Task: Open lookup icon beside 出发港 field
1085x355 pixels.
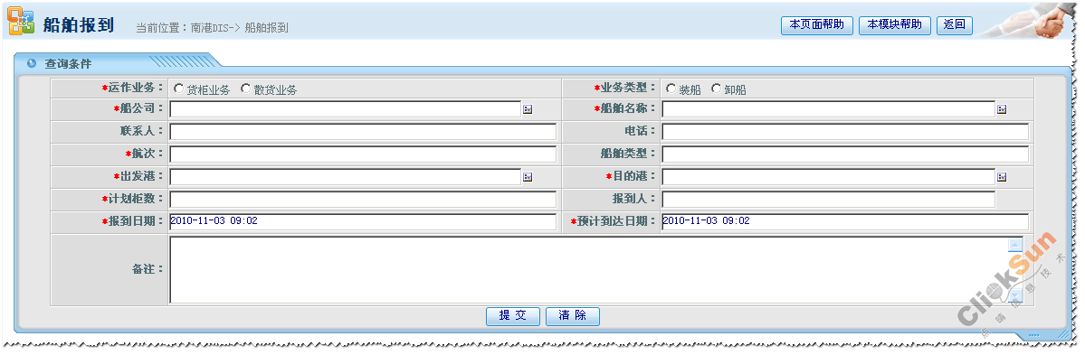Action: point(528,177)
